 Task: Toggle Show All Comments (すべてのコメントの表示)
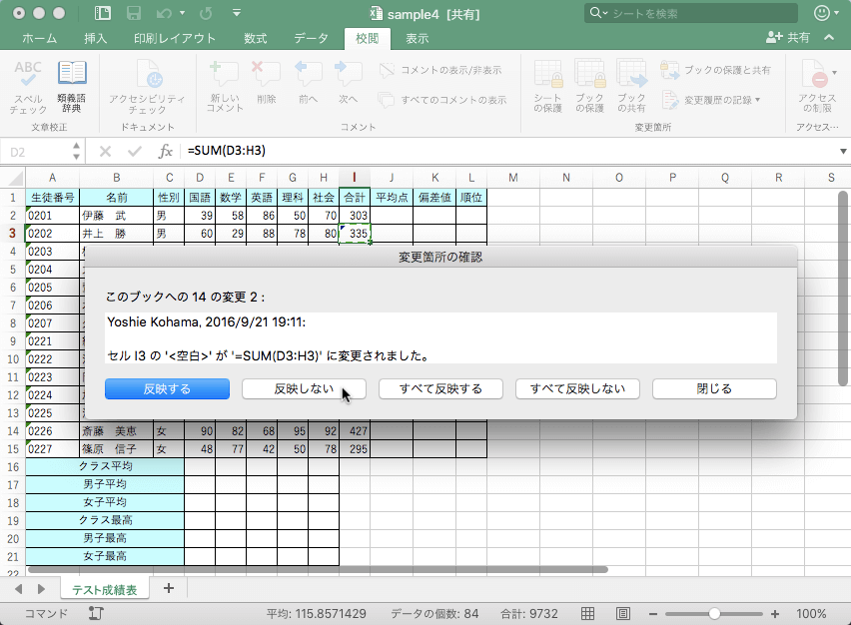pyautogui.click(x=442, y=100)
